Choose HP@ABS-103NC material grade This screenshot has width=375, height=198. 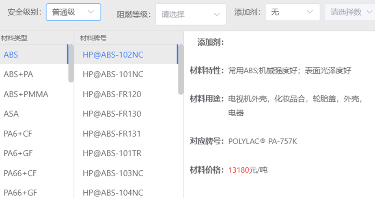(x=126, y=173)
